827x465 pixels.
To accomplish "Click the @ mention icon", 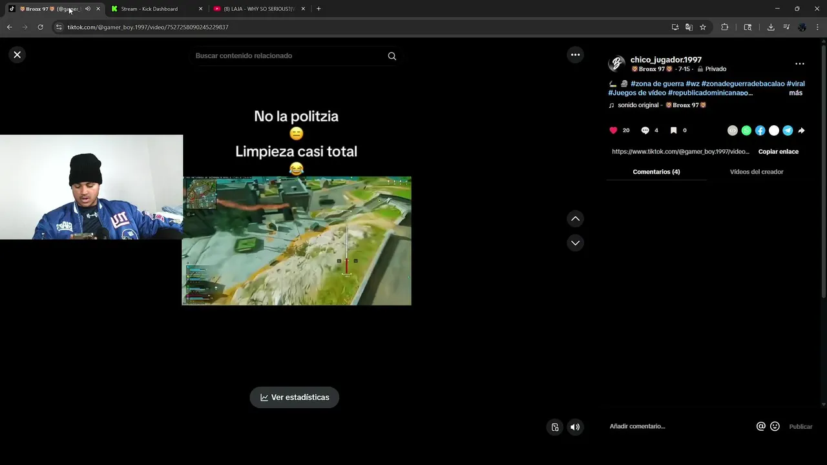I will point(761,426).
